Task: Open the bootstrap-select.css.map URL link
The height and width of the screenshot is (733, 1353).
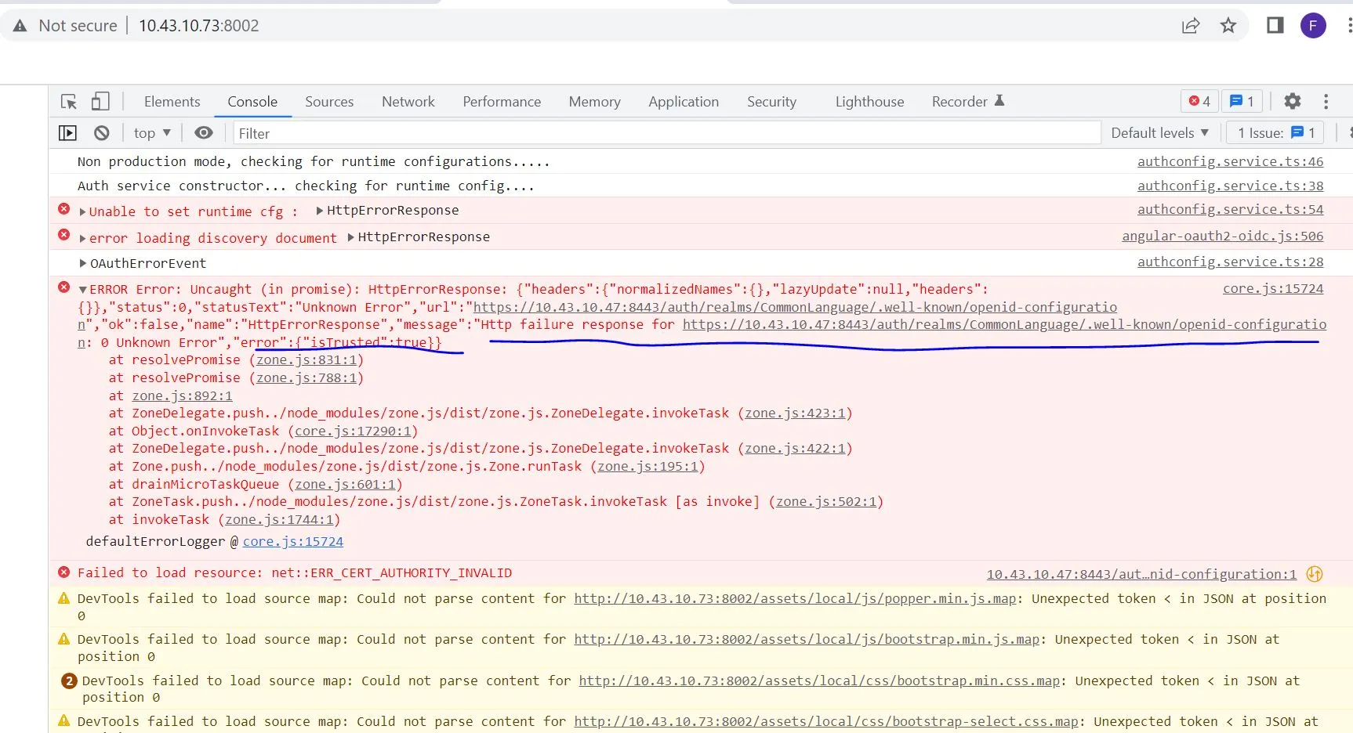Action: point(826,721)
